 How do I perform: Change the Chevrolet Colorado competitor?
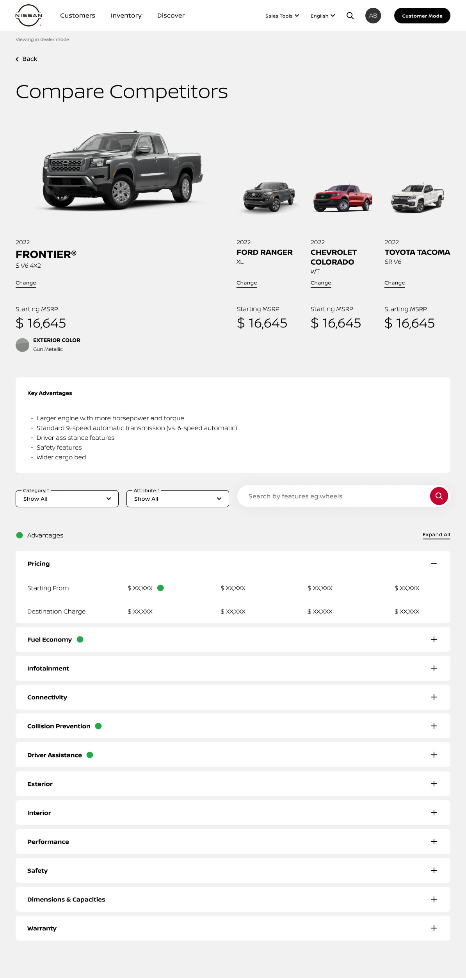(321, 283)
